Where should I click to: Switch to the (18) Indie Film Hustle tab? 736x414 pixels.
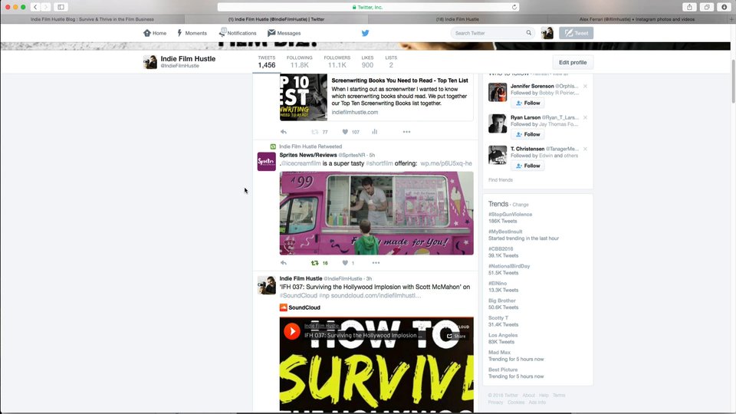click(458, 19)
